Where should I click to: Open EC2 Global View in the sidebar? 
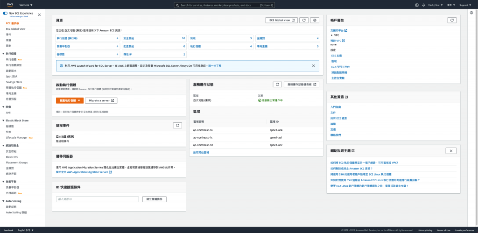pyautogui.click(x=15, y=29)
